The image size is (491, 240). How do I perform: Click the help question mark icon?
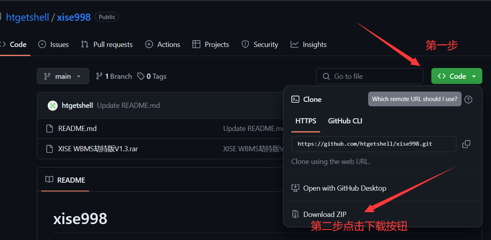pos(468,100)
